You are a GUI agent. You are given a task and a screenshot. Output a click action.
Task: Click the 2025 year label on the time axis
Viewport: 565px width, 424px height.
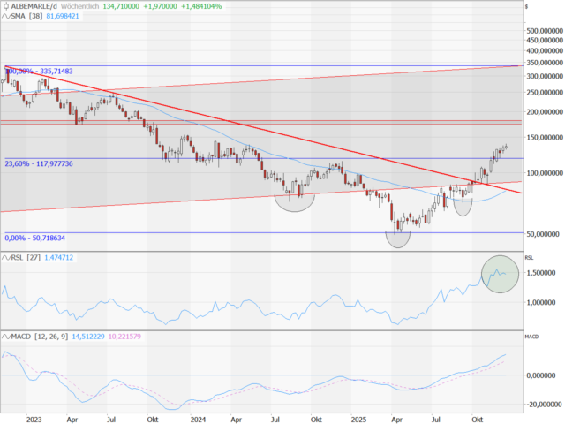pyautogui.click(x=358, y=420)
